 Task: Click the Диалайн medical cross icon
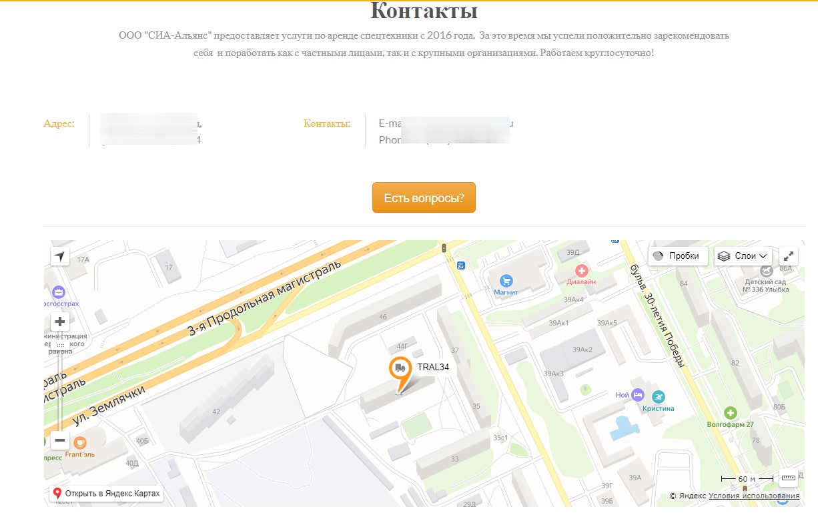coord(581,271)
